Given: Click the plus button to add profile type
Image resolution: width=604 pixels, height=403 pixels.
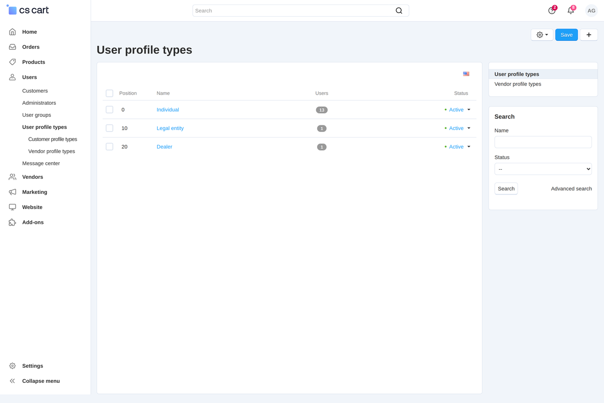Looking at the screenshot, I should point(589,35).
